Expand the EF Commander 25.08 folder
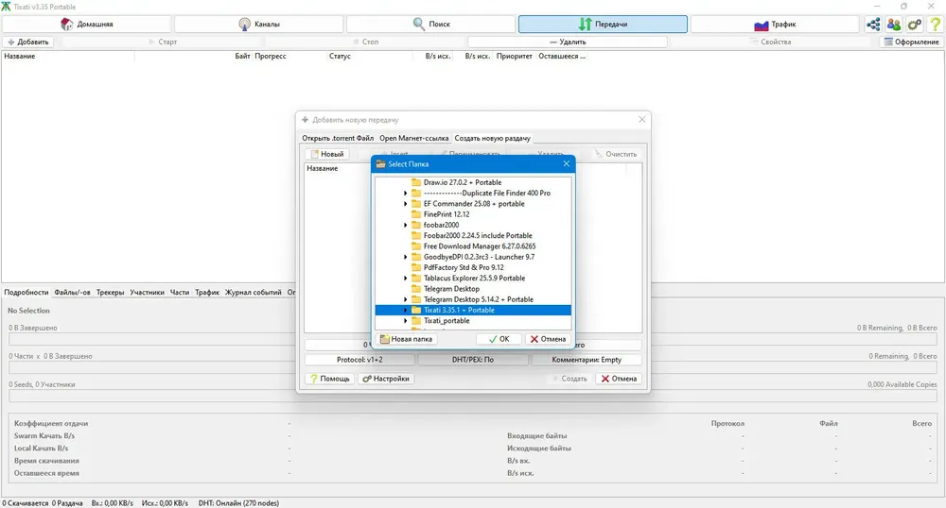946x508 pixels. [x=406, y=204]
